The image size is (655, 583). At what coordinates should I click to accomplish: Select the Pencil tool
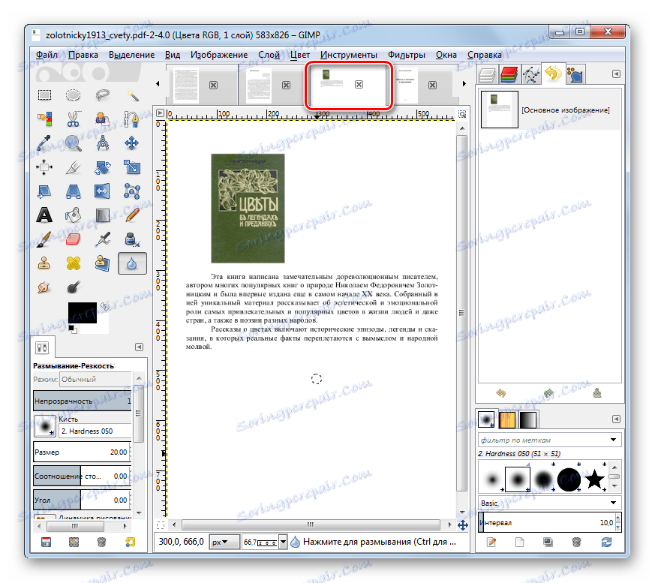(132, 215)
